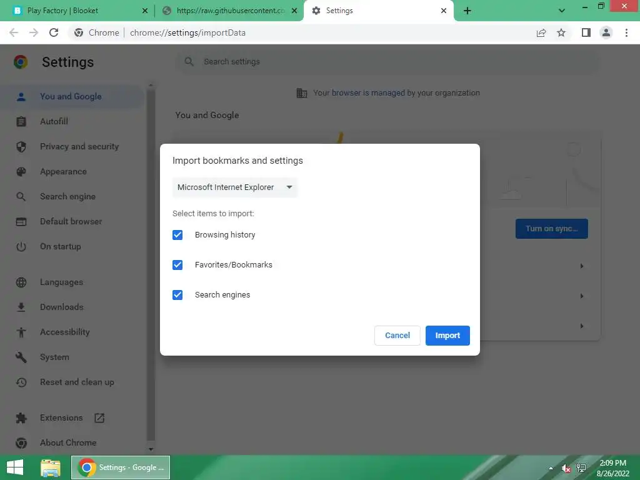The image size is (640, 480).
Task: Close the Play Factory Blooket tab
Action: click(144, 11)
